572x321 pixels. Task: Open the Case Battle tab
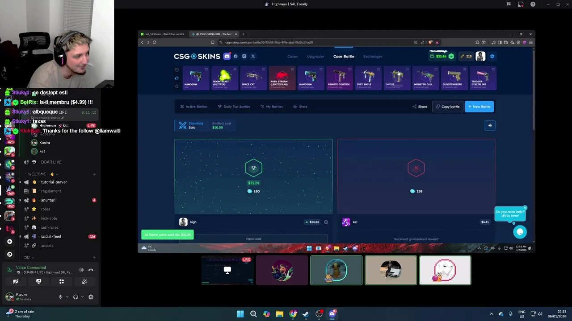[x=344, y=57]
